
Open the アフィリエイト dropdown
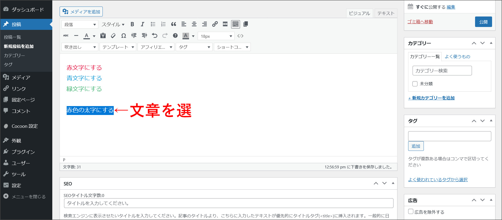(x=156, y=47)
